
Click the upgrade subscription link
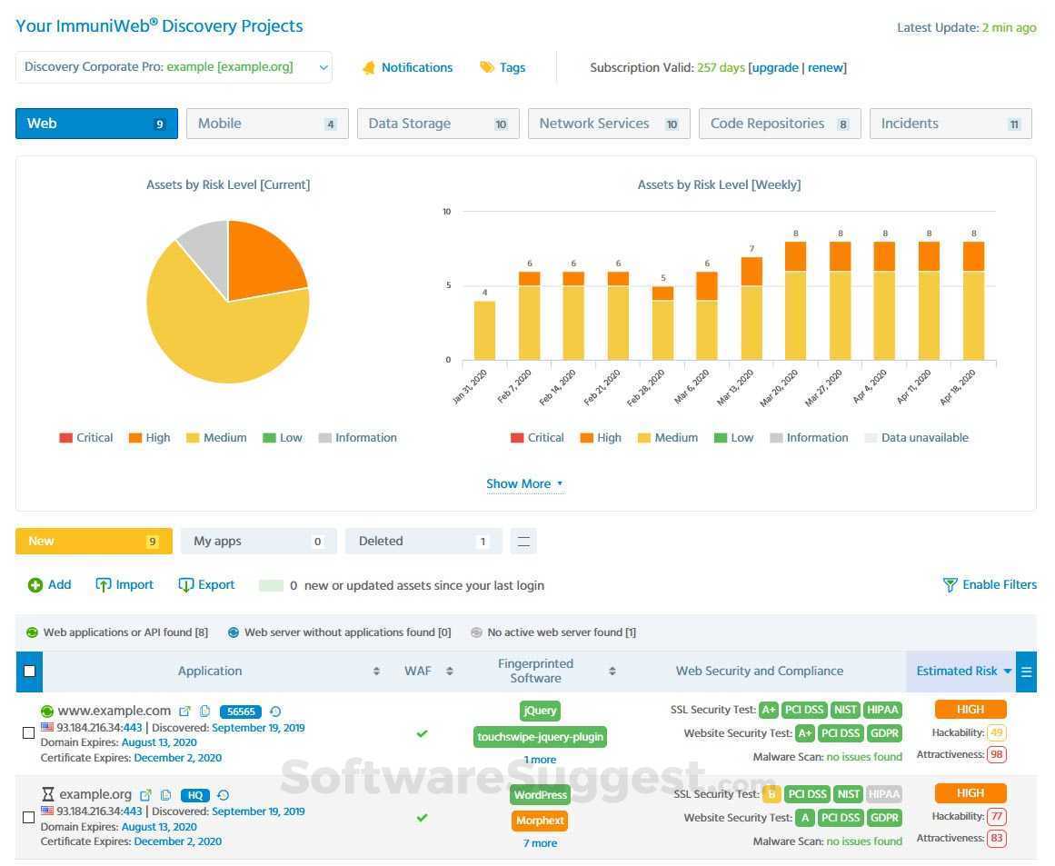click(774, 68)
